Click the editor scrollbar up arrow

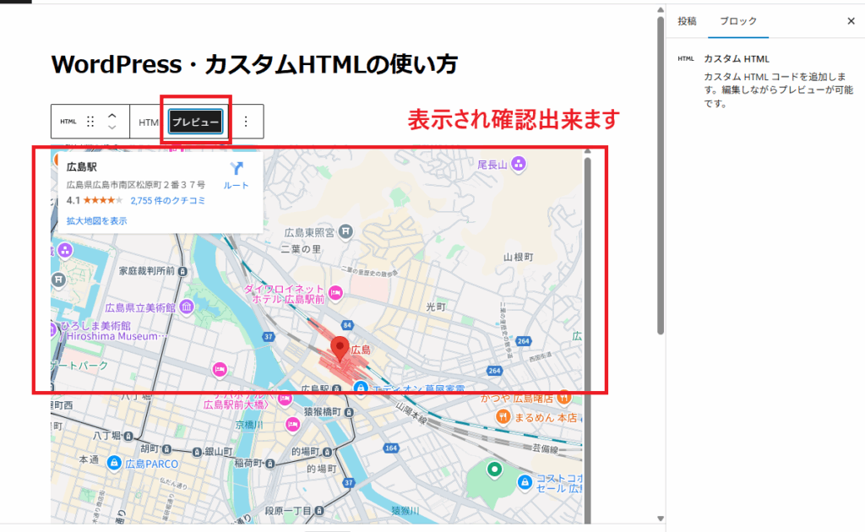point(661,10)
